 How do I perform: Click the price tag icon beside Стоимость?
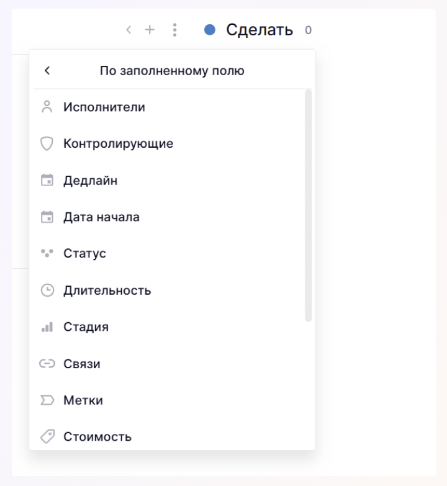coord(47,436)
